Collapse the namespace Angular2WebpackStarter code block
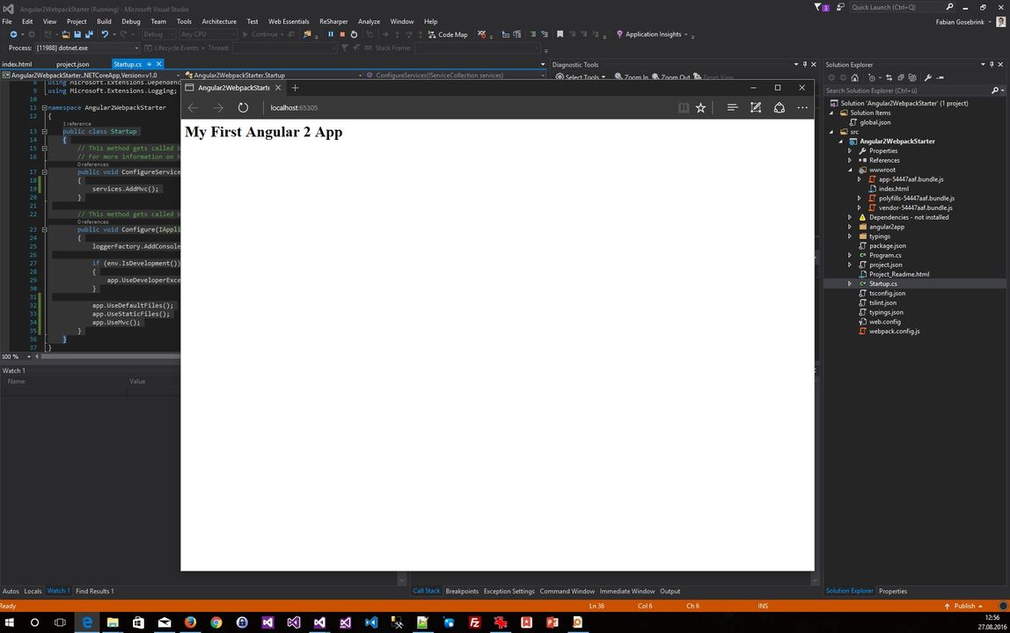Screen dimensions: 1010x633 click(45, 107)
